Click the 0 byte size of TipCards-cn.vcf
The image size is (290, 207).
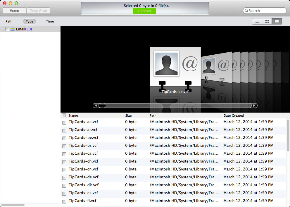(131, 169)
